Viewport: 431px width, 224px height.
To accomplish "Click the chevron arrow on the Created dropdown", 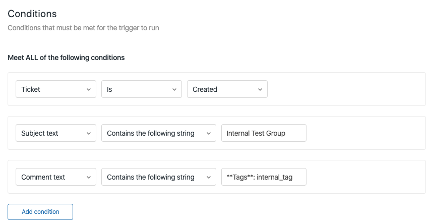I will click(x=260, y=89).
